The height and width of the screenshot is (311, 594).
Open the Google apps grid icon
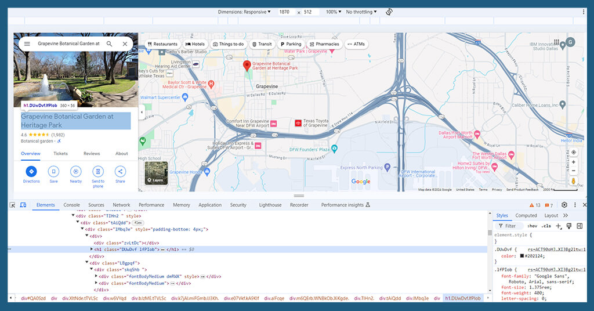556,42
